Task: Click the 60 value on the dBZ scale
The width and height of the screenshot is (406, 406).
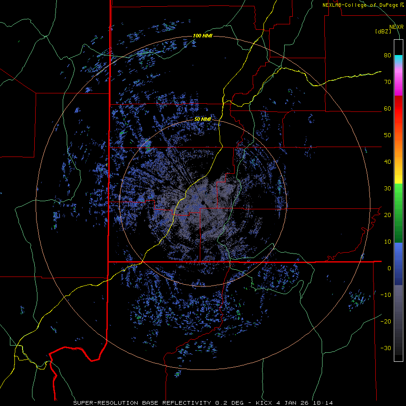Action: pos(388,109)
